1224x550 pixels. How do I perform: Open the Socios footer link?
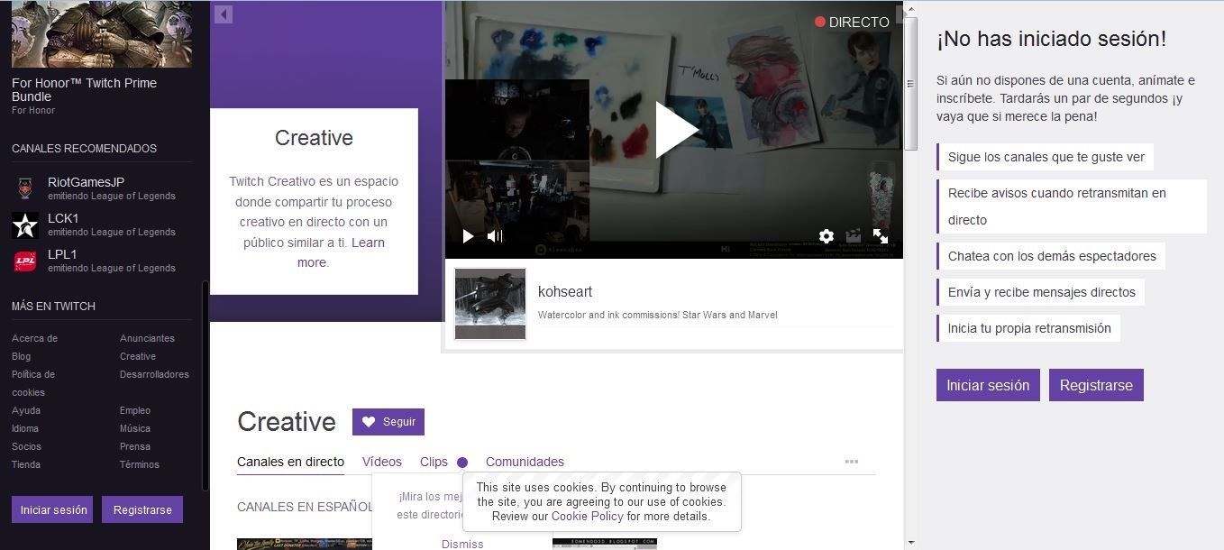click(x=26, y=446)
